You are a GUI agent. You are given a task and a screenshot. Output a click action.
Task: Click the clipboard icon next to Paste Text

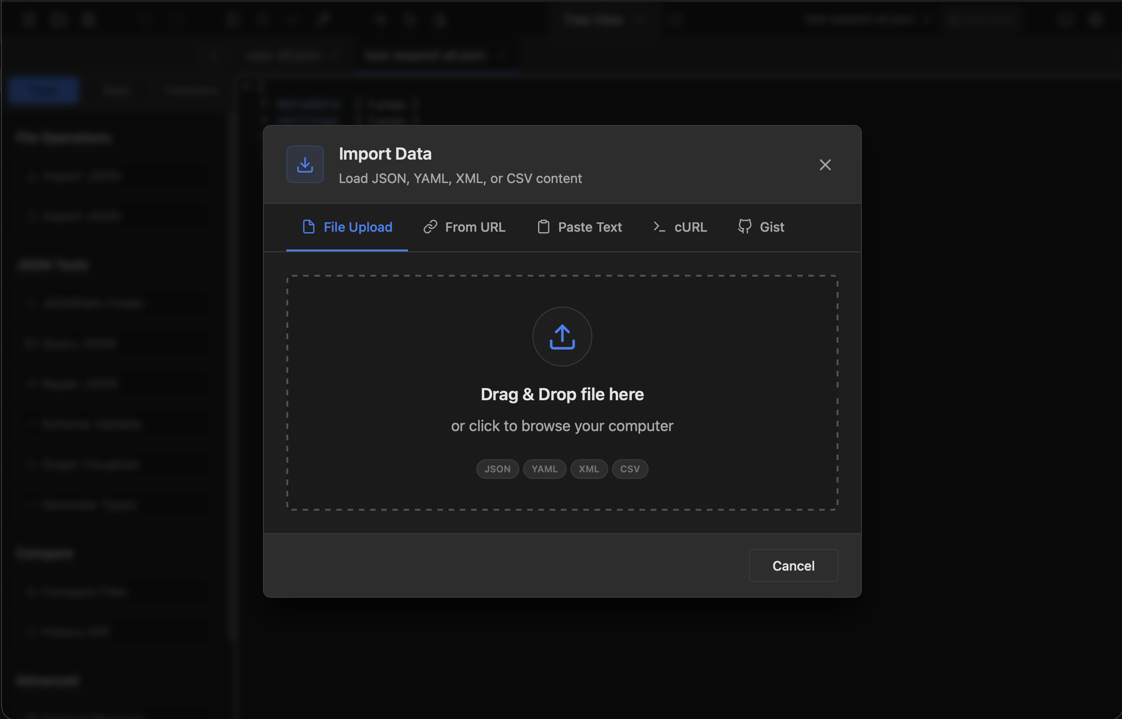[544, 227]
